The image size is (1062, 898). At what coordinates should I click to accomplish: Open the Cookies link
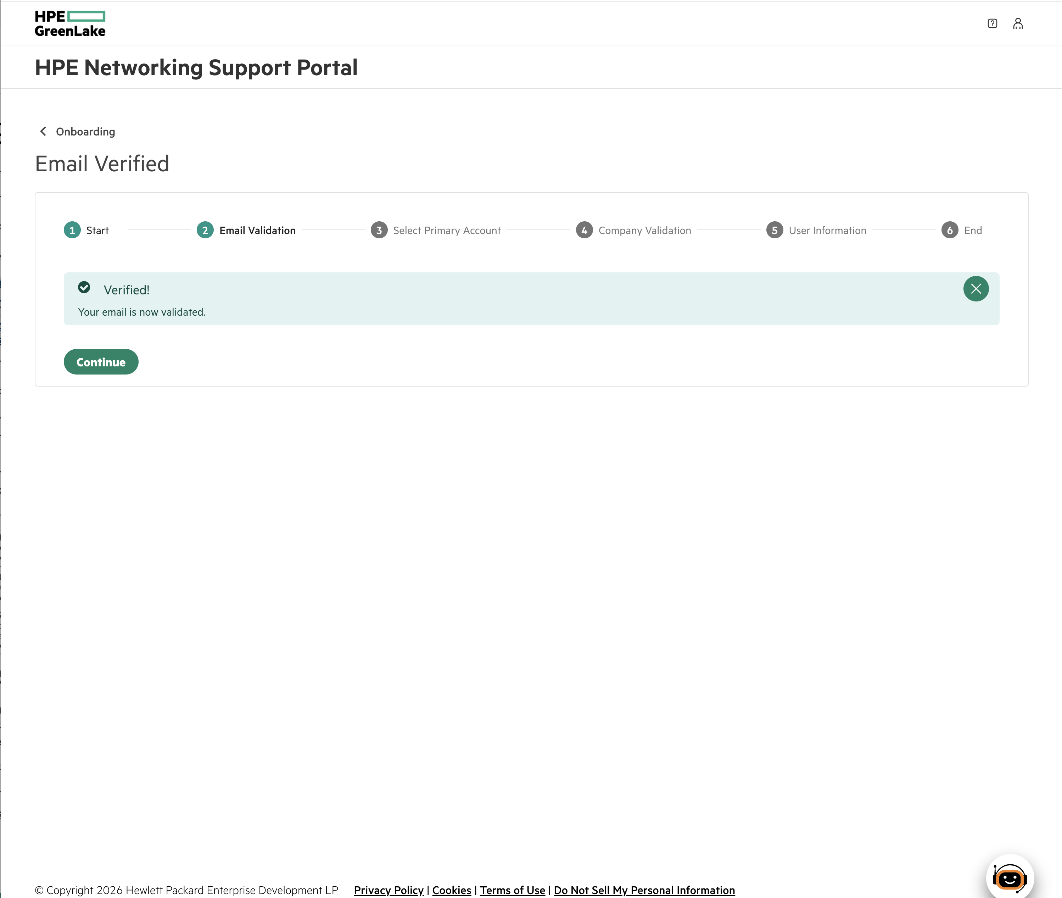point(451,890)
